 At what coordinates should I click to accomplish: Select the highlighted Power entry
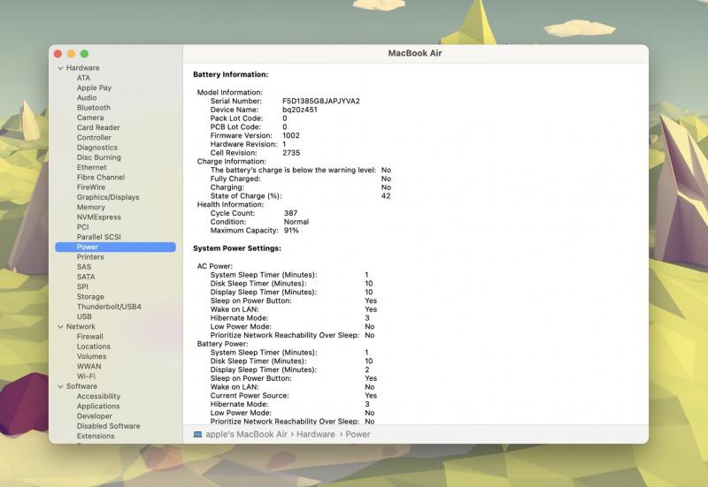(x=116, y=247)
